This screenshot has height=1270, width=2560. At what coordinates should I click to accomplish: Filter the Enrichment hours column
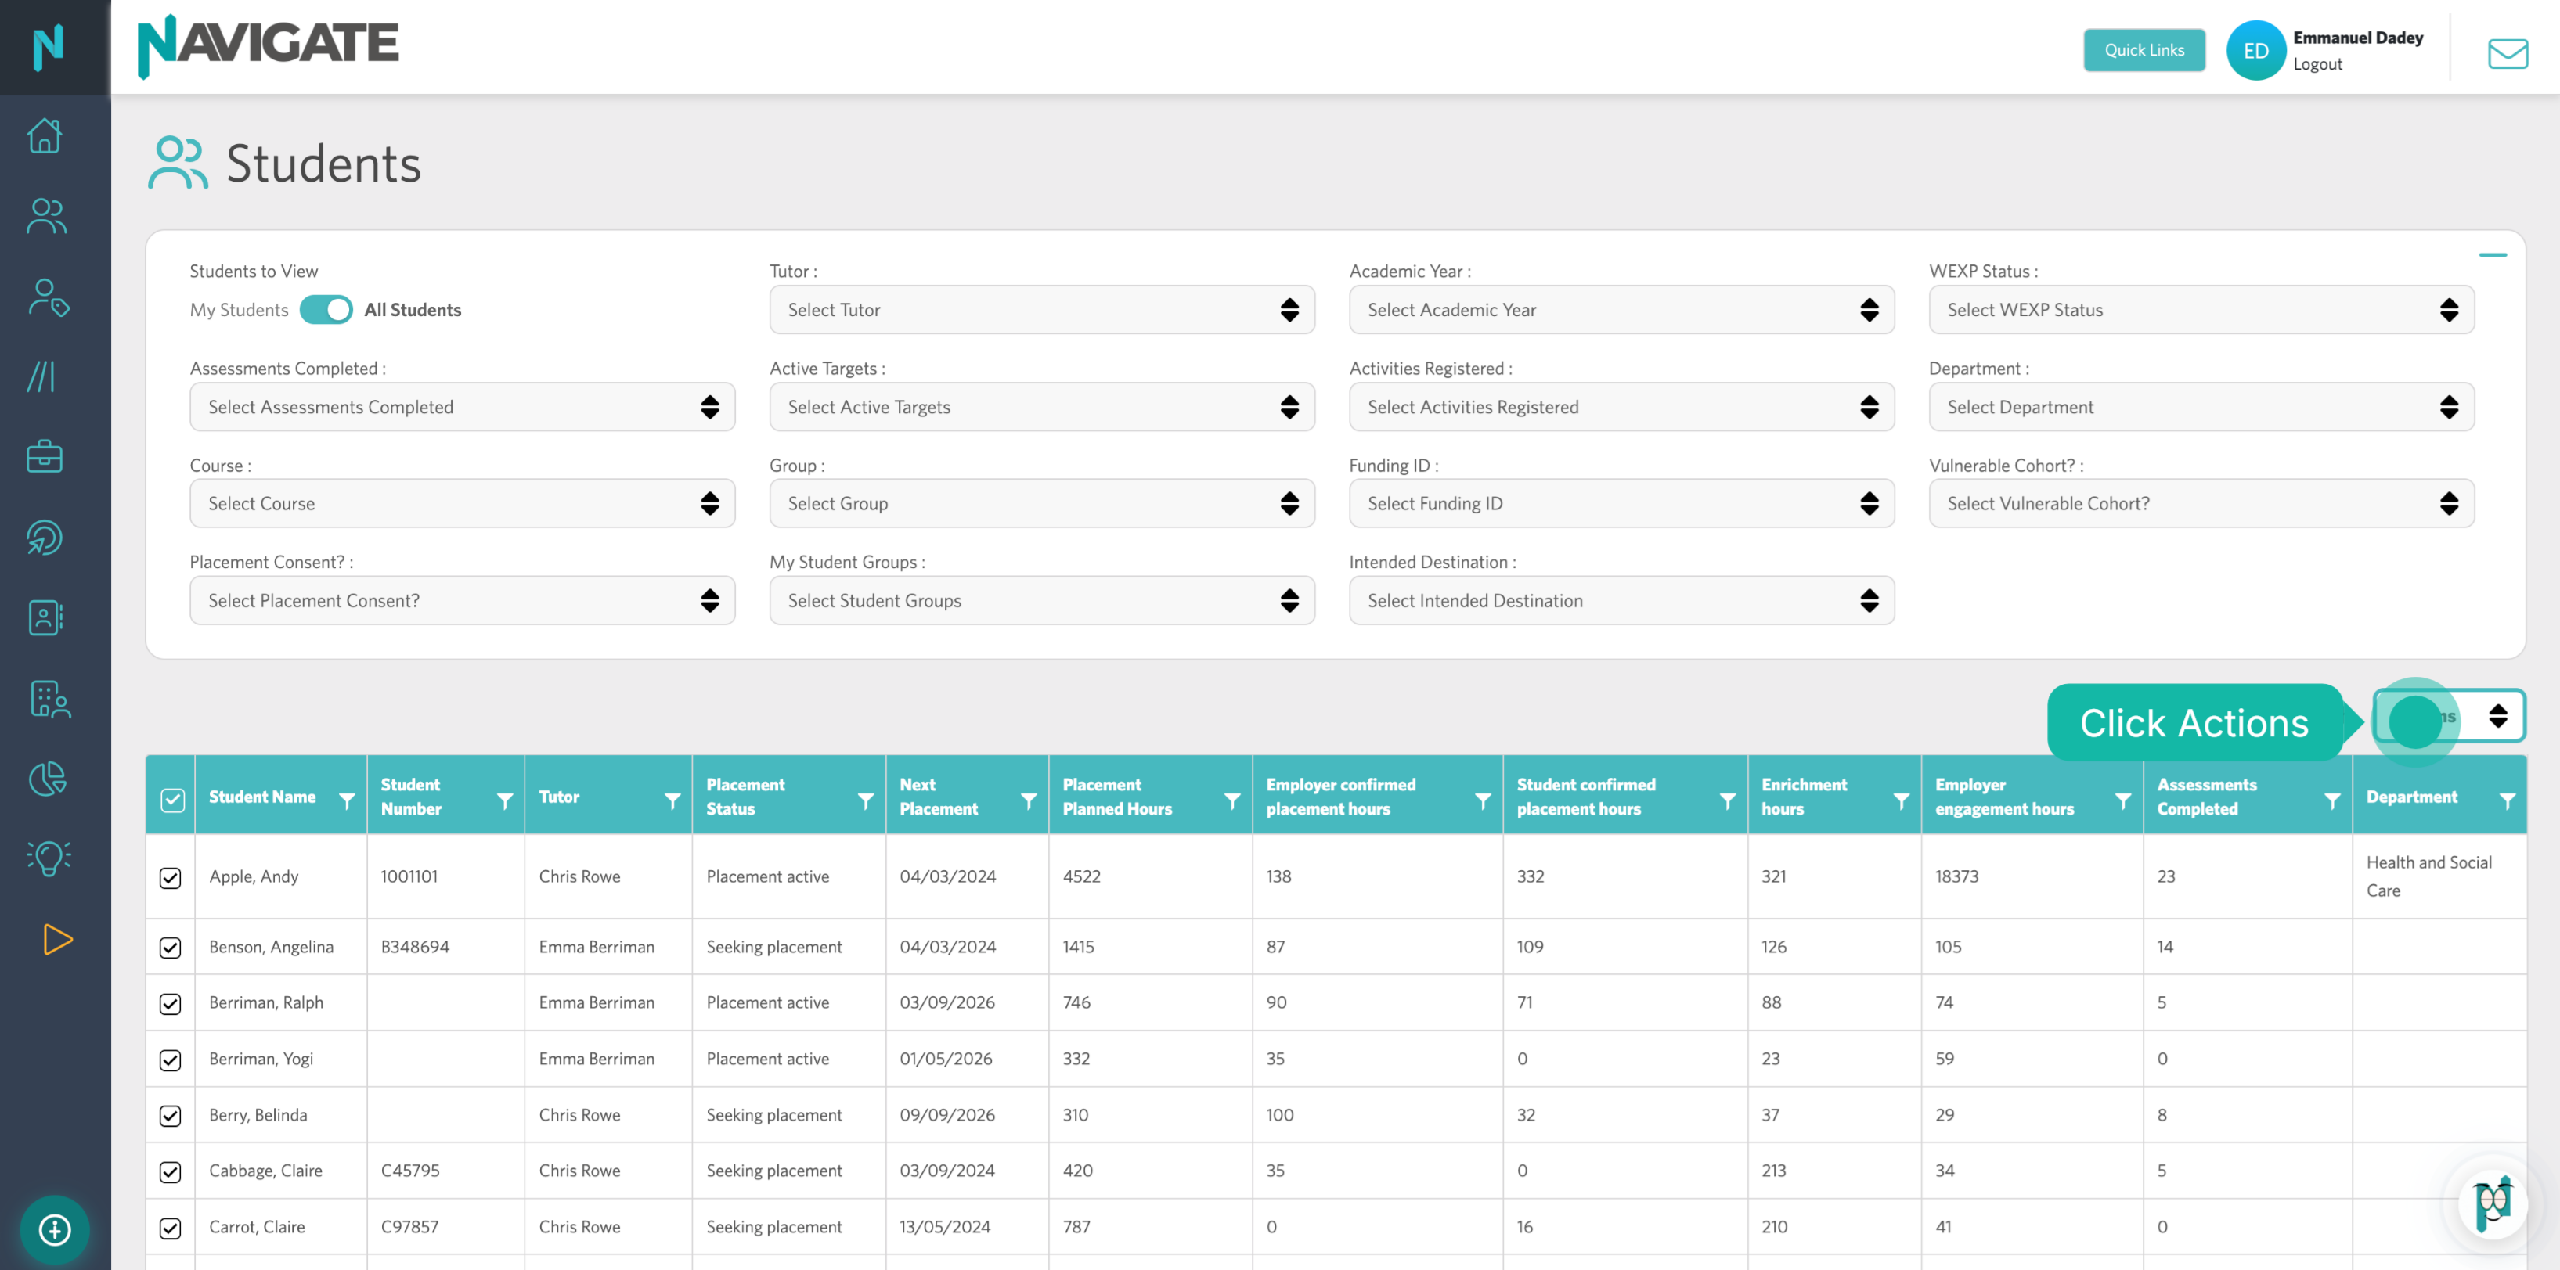1901,800
